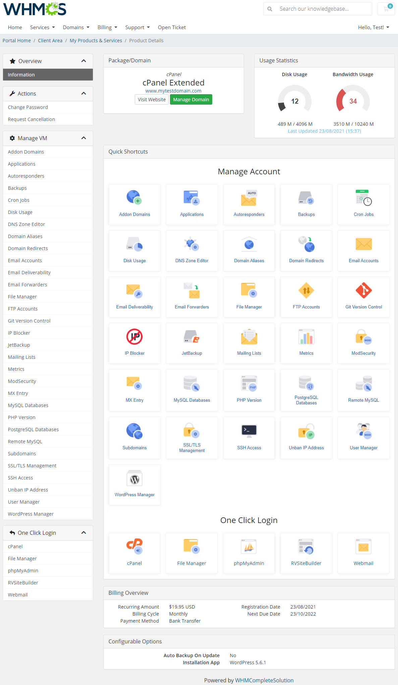
Task: Open the MySQL Databases icon
Action: [192, 383]
